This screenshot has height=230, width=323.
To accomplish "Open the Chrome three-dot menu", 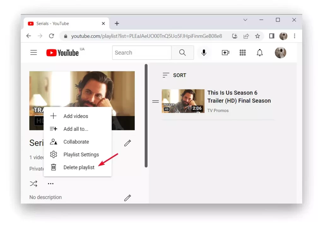I will coord(295,36).
